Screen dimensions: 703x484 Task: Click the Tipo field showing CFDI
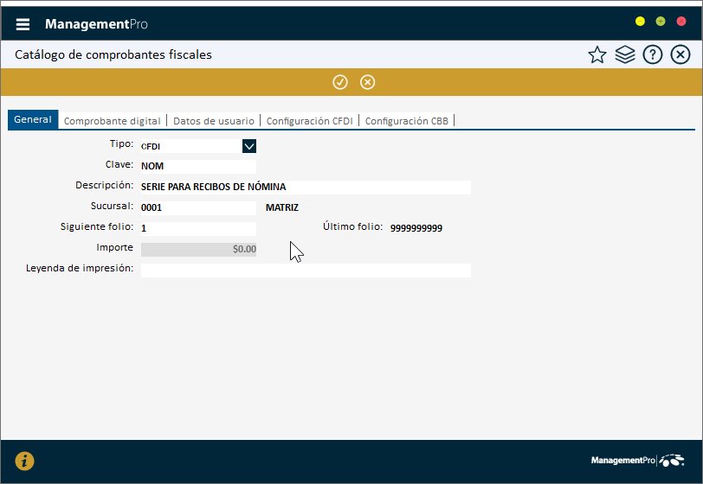click(x=191, y=146)
